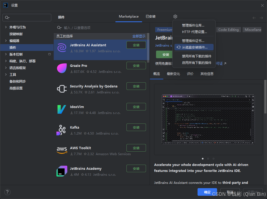Image resolution: width=267 pixels, height=199 pixels.
Task: Click the Code Editing tag
Action: click(x=228, y=30)
